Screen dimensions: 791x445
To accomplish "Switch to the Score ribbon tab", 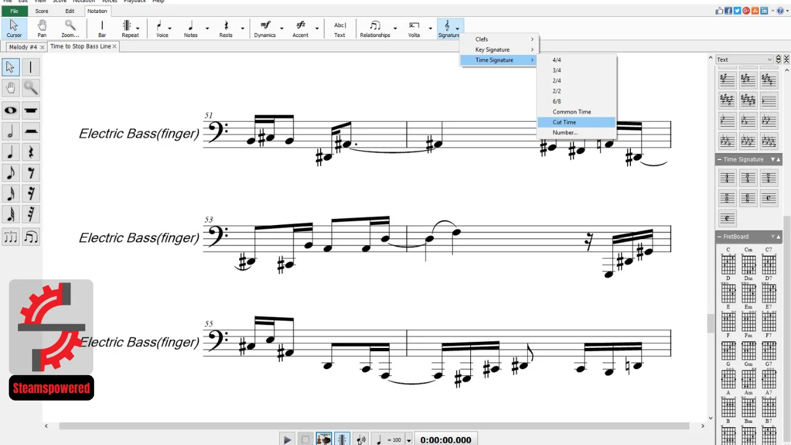I will pyautogui.click(x=41, y=11).
